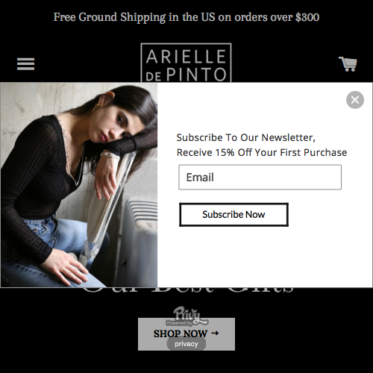The height and width of the screenshot is (373, 373).
Task: Dismiss the popup using the gray X circle
Action: pos(355,100)
